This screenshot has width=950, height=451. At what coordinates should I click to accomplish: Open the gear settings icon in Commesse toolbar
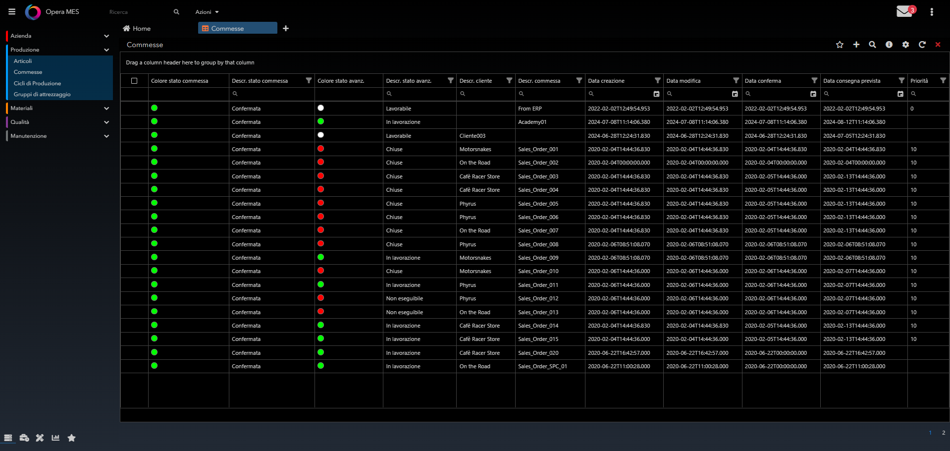coord(905,45)
